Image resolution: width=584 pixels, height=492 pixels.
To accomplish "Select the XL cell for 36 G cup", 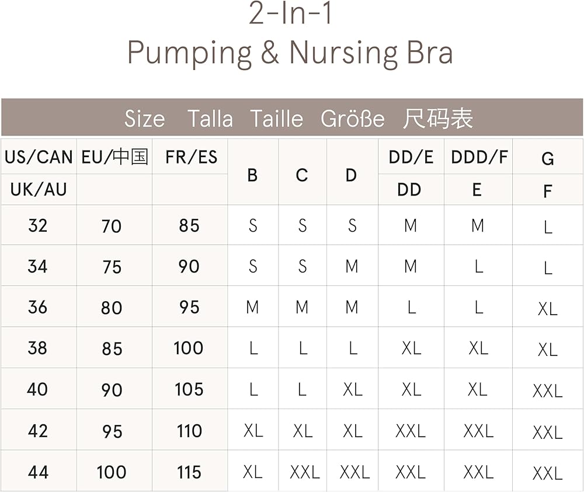I will (548, 309).
